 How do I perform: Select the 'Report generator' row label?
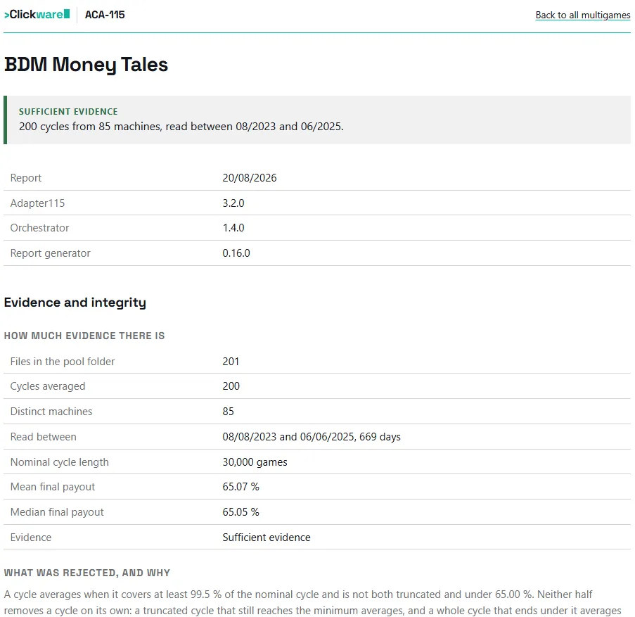pos(50,253)
